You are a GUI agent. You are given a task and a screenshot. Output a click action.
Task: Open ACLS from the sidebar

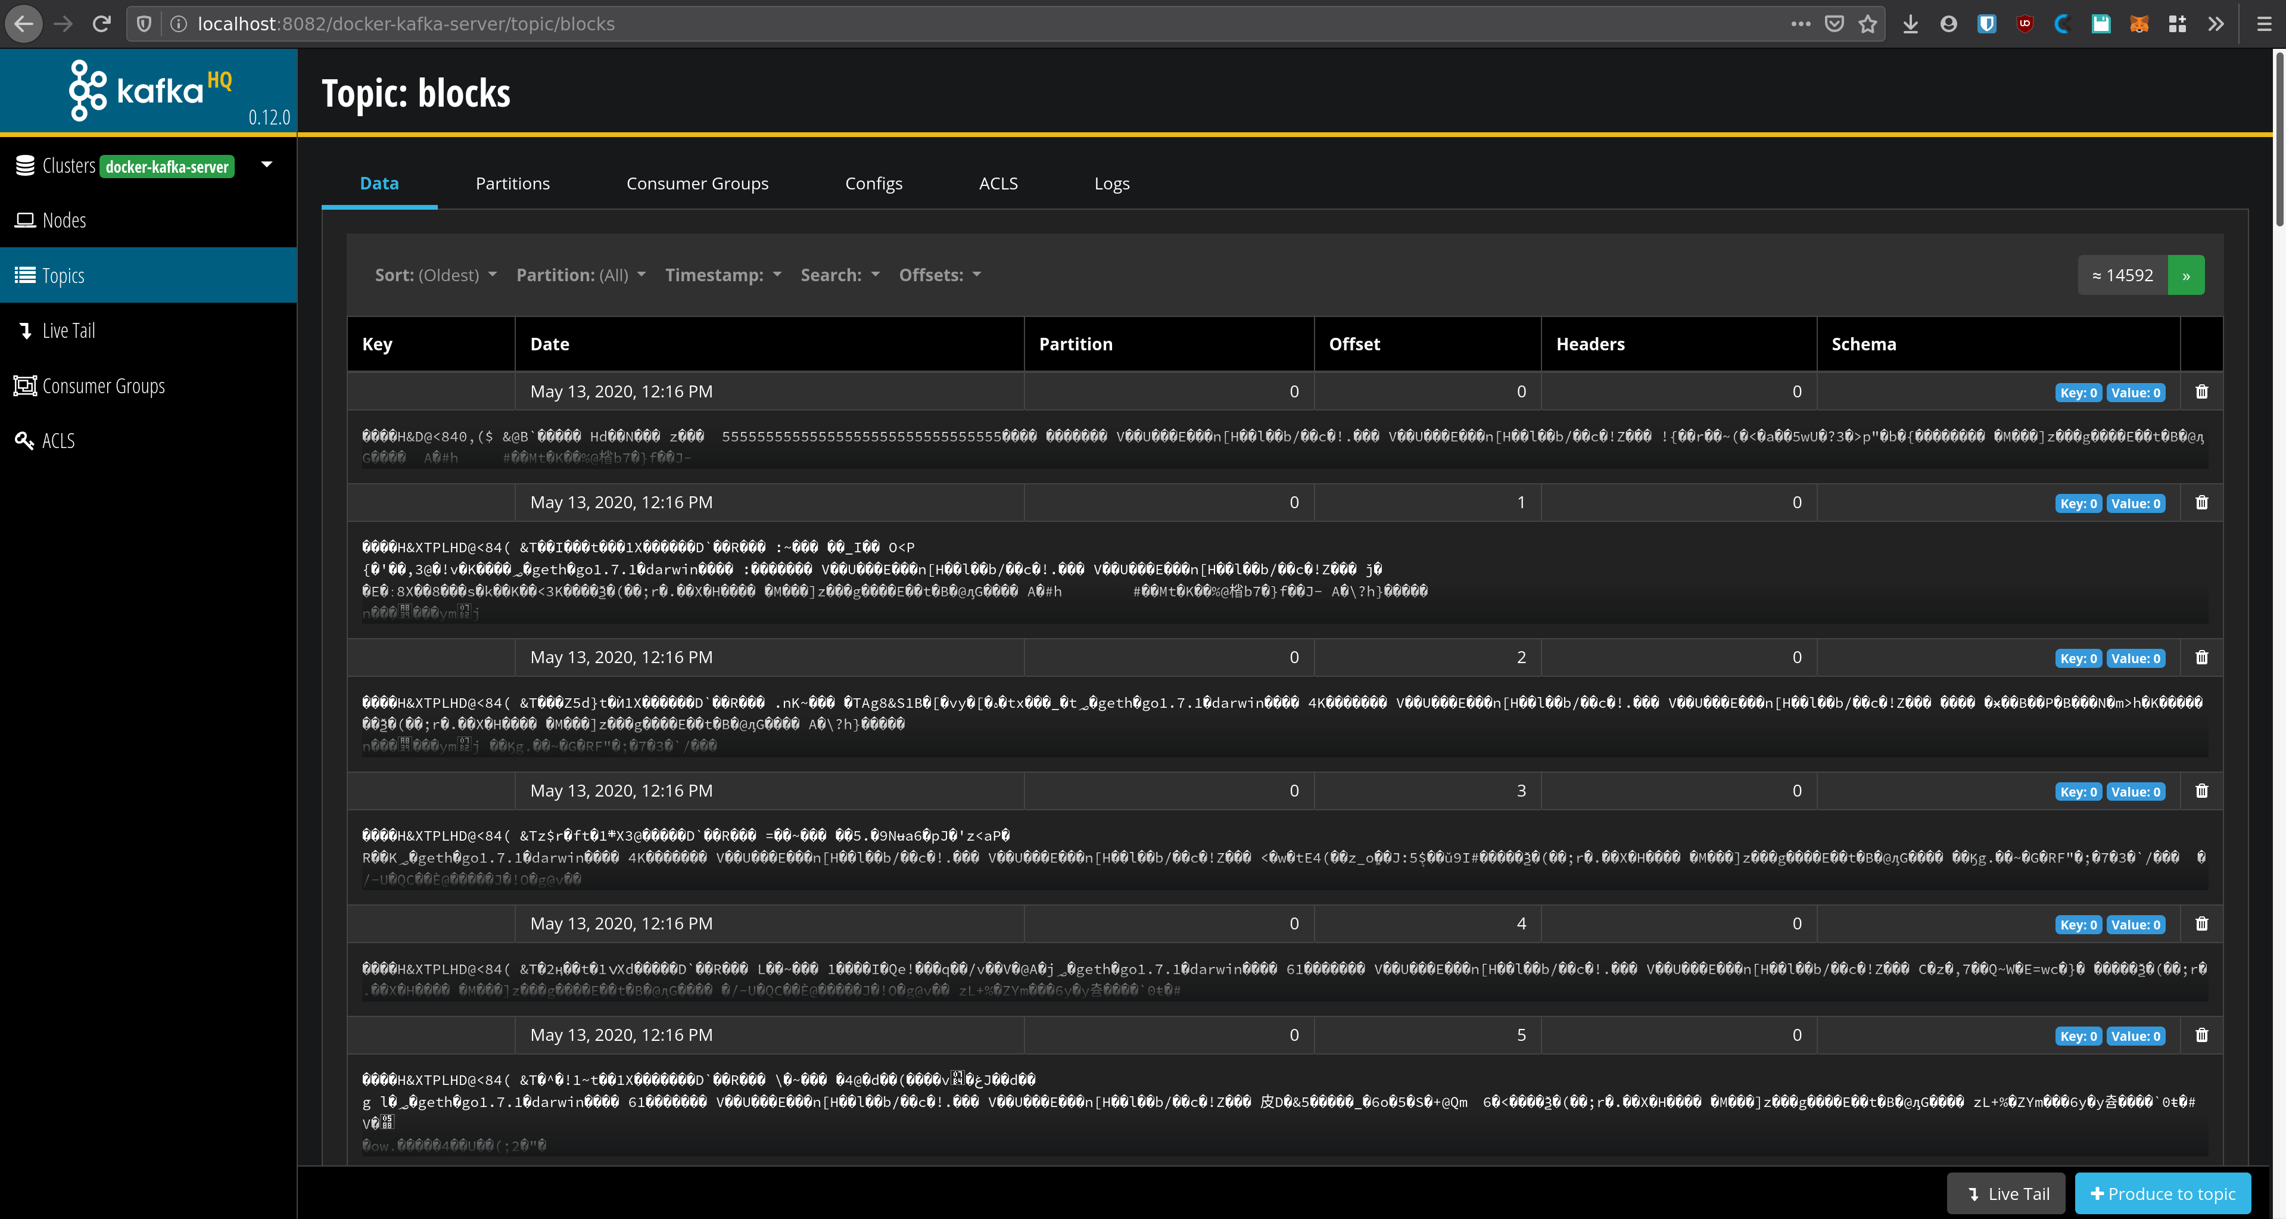tap(58, 441)
